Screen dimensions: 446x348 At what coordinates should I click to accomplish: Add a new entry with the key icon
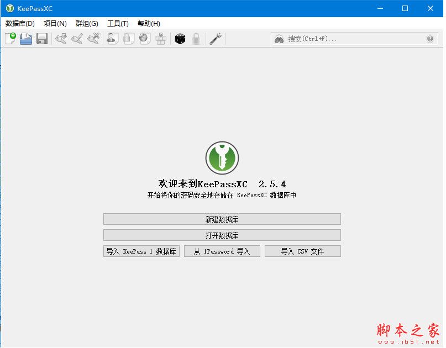(61, 39)
